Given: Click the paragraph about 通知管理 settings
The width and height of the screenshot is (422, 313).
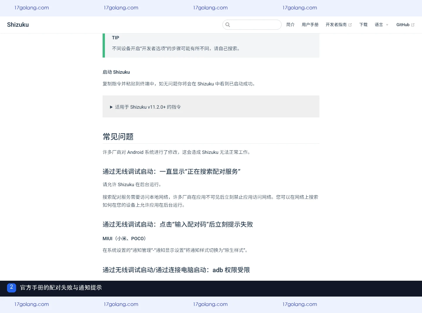Looking at the screenshot, I should click(176, 250).
